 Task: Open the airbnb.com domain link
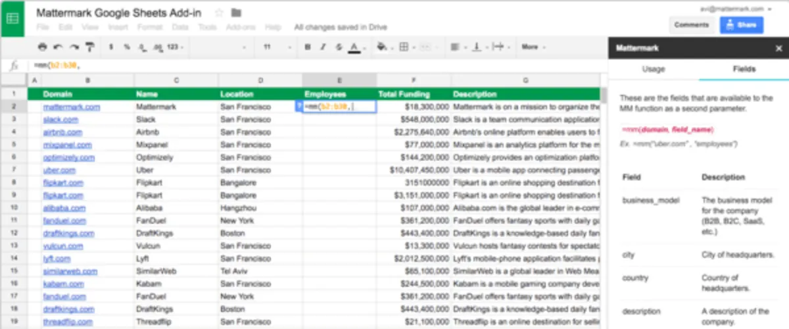pos(64,132)
